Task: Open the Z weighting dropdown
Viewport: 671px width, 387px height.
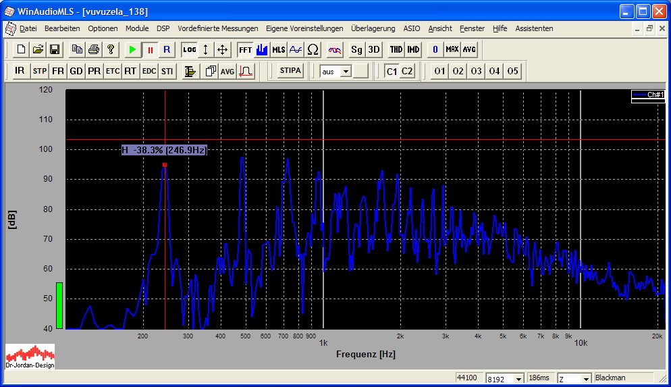Action: coord(585,379)
